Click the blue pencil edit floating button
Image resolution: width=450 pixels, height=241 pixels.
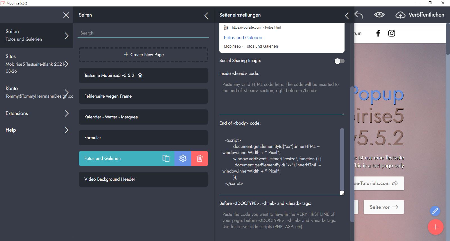pos(435,211)
